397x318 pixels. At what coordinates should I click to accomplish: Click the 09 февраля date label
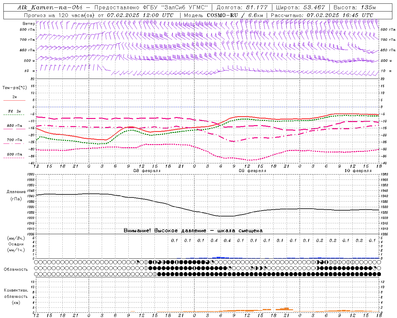(252, 171)
